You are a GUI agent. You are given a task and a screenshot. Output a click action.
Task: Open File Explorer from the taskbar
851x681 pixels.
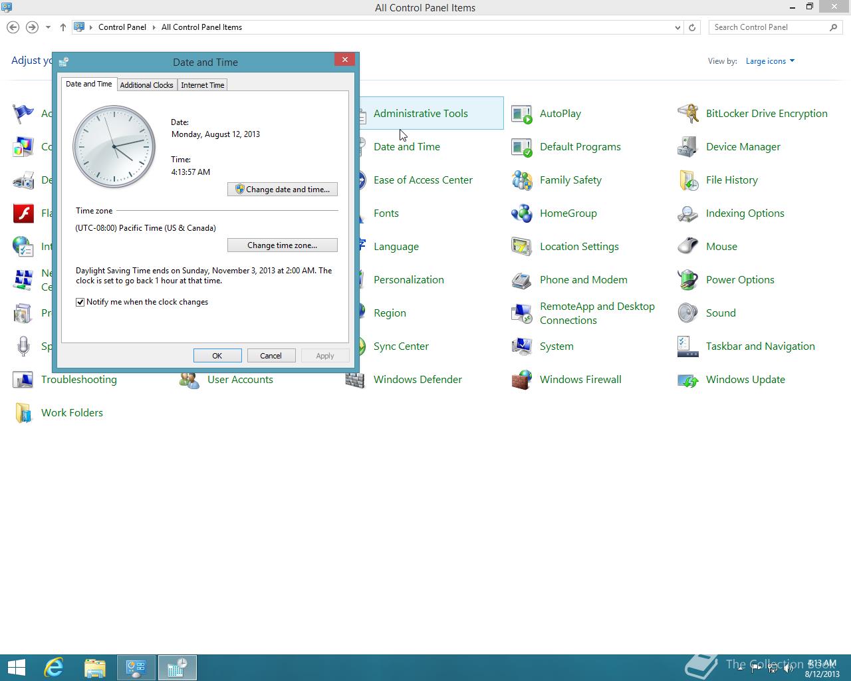[95, 668]
